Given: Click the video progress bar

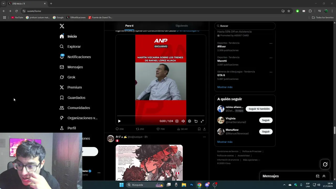Looking at the screenshot, I should point(161,116).
